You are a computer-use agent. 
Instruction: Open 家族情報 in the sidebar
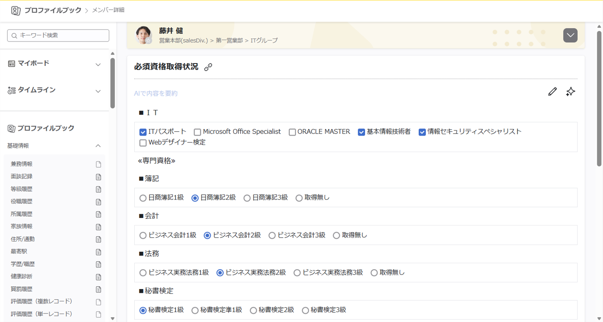(22, 226)
